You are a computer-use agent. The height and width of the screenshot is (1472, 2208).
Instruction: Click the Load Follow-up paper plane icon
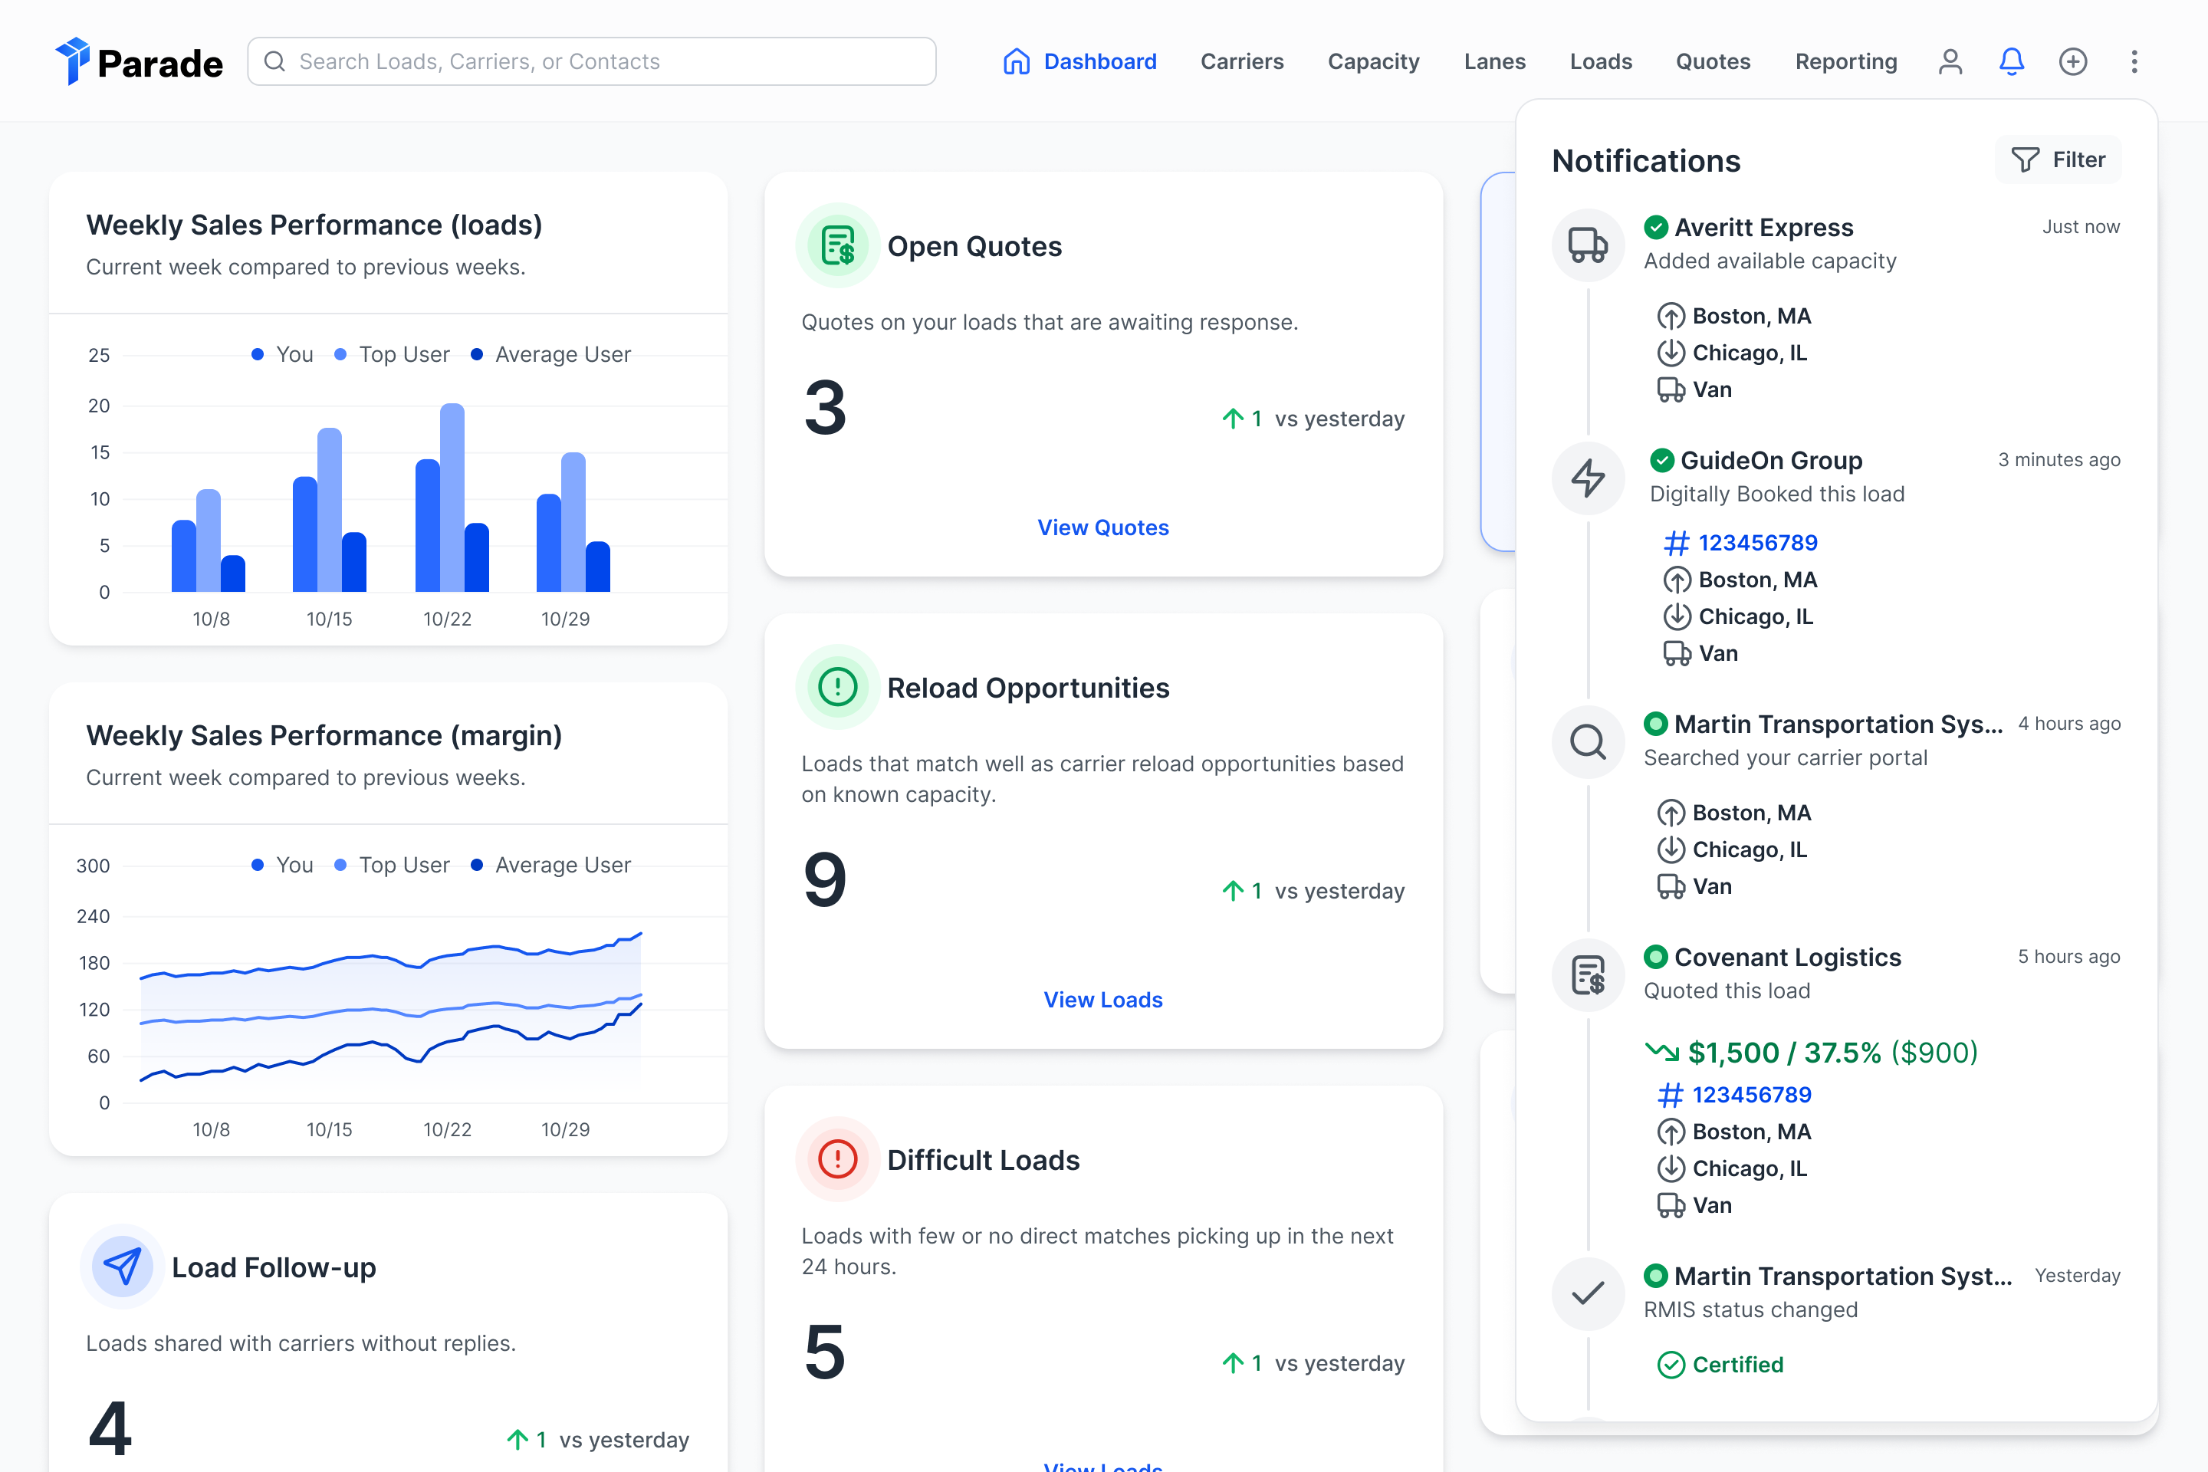[x=122, y=1267]
